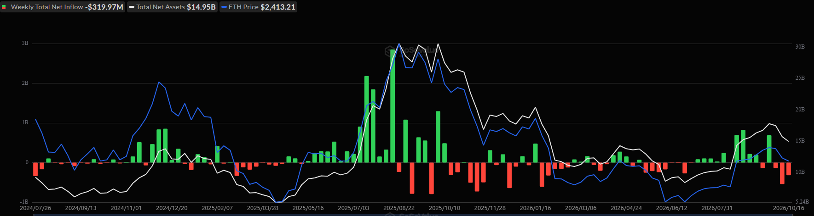Click the 2024/07/26 date axis label
The image size is (814, 216).
click(35, 208)
